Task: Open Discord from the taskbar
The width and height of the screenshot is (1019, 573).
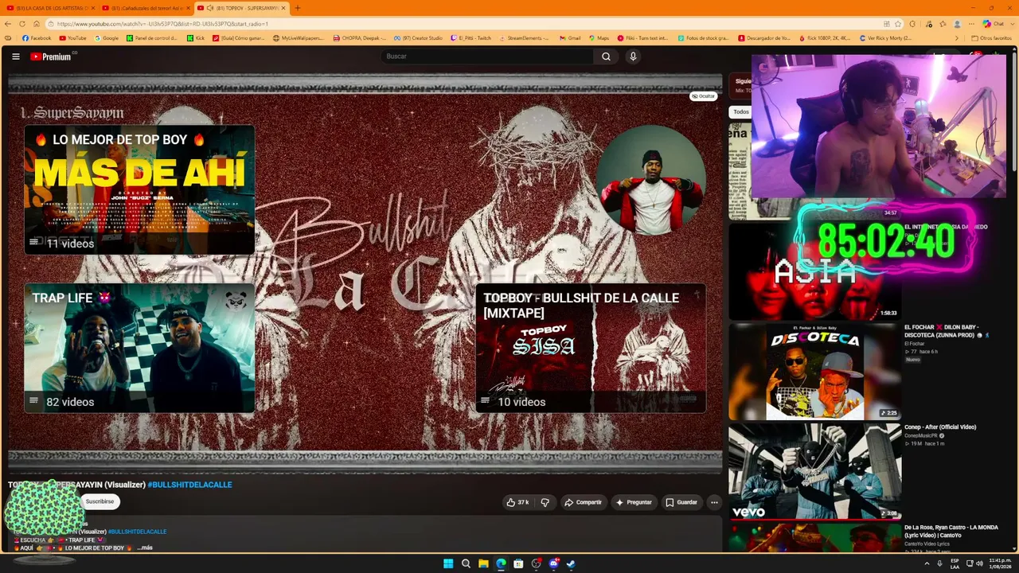Action: [x=553, y=563]
